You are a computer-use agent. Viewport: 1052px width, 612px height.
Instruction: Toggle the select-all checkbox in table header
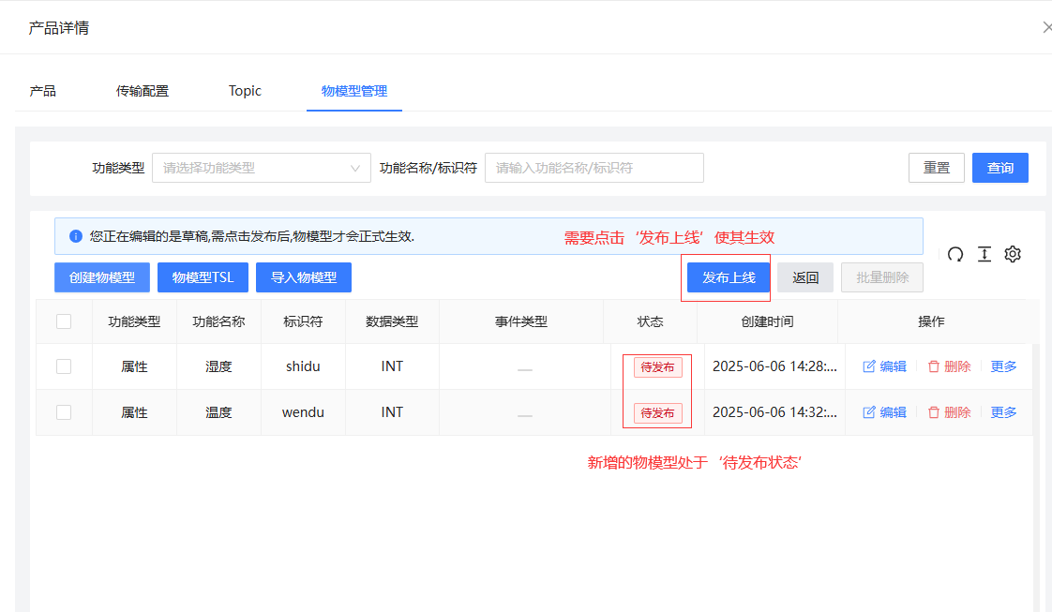click(64, 321)
